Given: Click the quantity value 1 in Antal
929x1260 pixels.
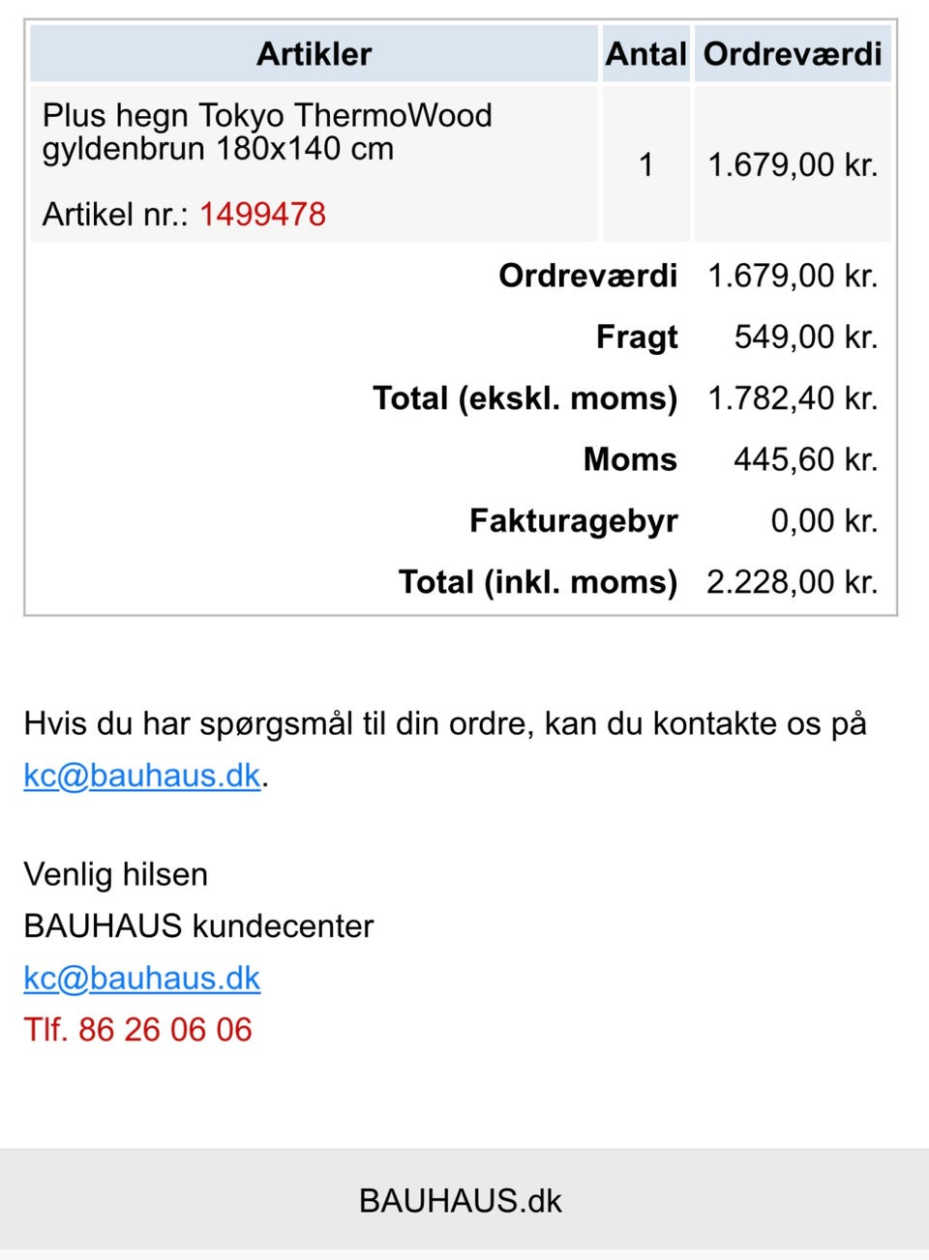Looking at the screenshot, I should click(x=645, y=164).
